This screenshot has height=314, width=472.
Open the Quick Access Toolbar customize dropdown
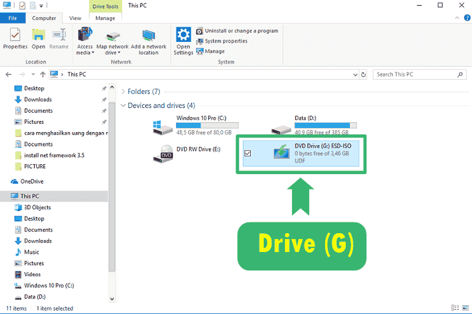(41, 6)
